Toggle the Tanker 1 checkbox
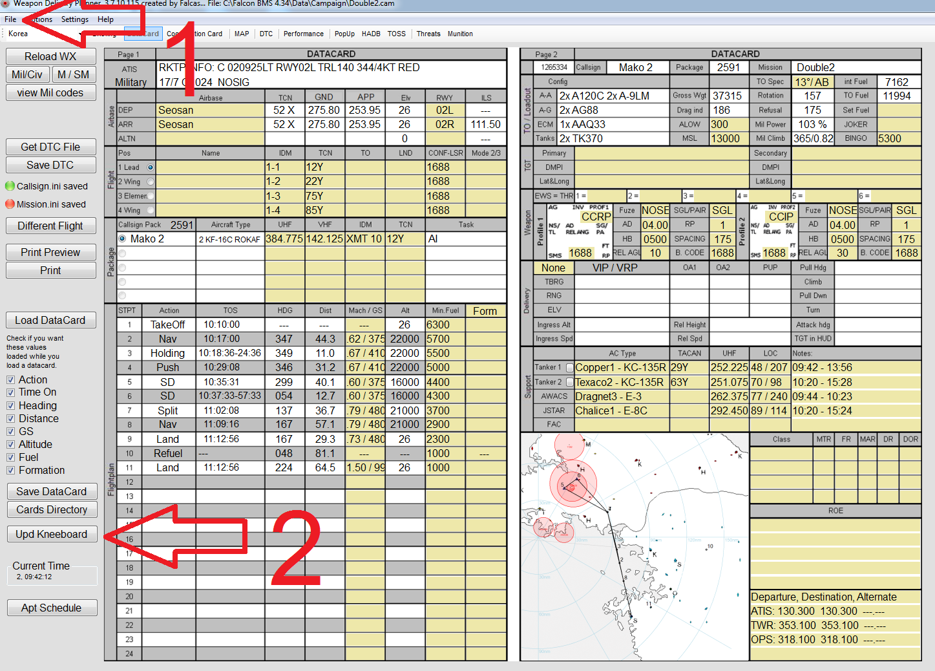Image resolution: width=935 pixels, height=671 pixels. tap(570, 367)
